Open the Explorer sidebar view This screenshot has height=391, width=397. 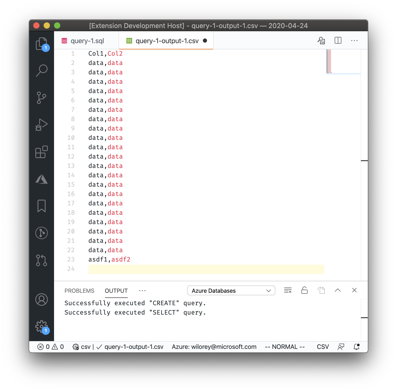42,44
